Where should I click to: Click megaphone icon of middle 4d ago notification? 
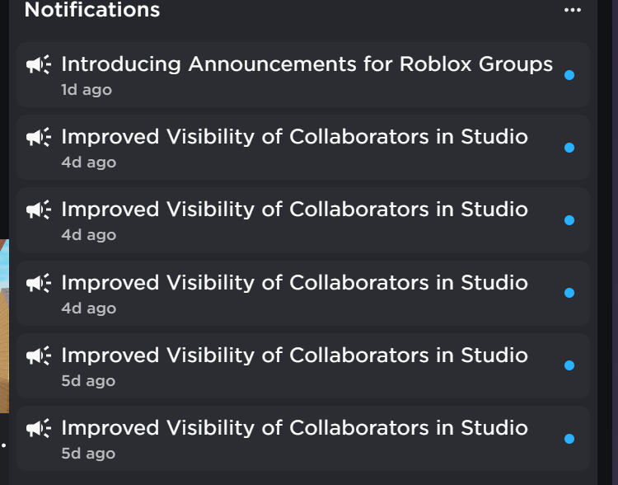39,210
